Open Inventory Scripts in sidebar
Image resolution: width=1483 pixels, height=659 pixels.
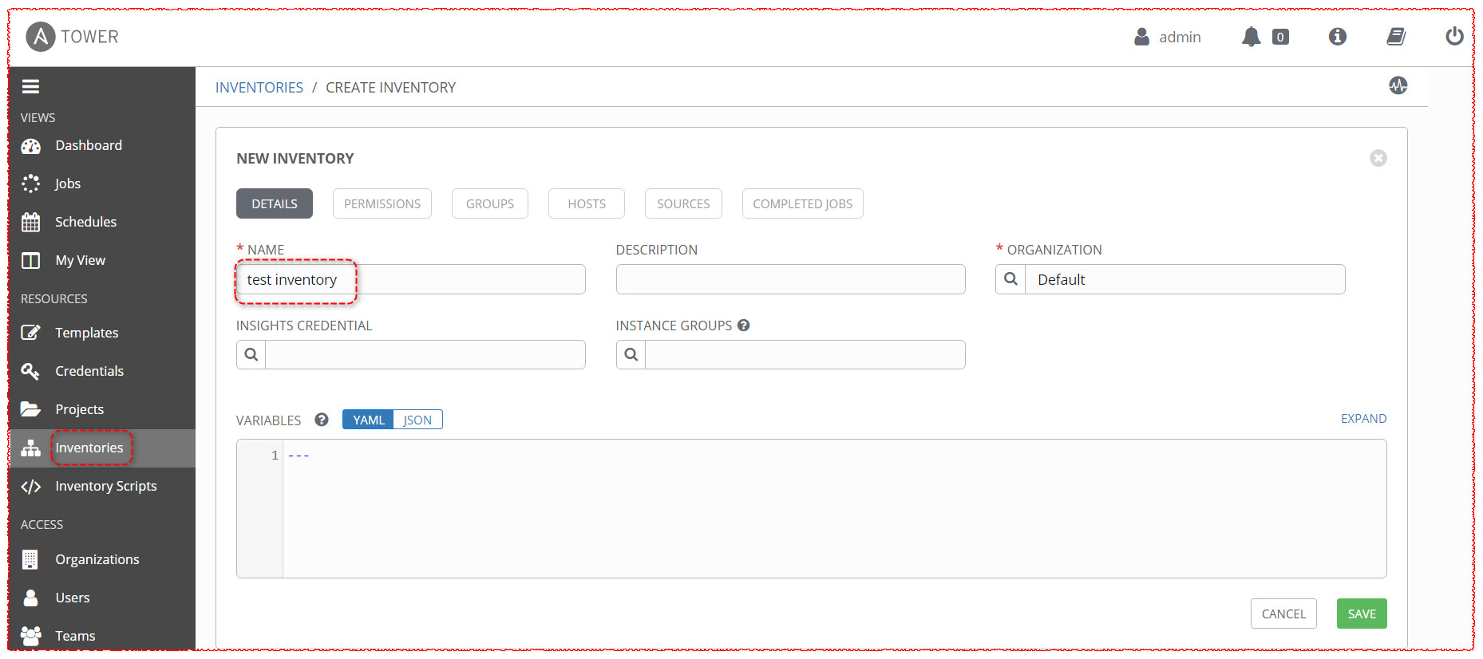[x=105, y=486]
